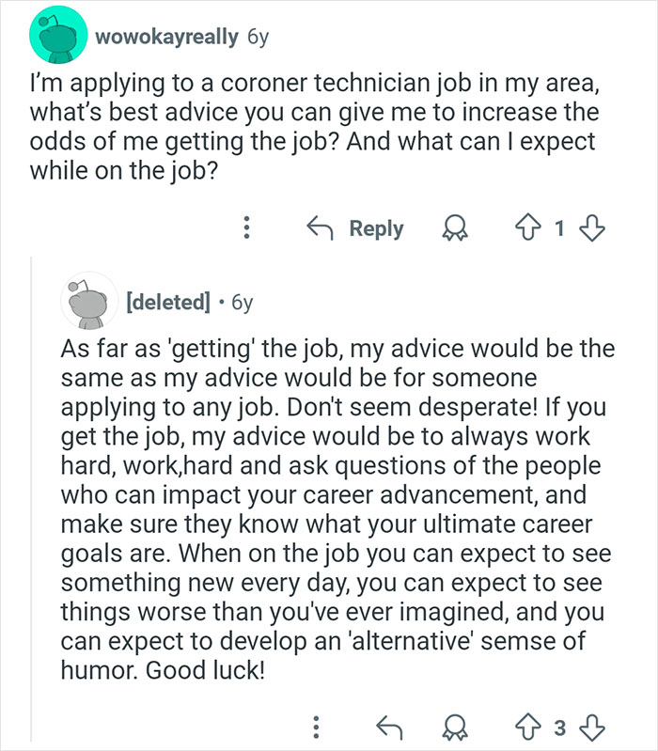This screenshot has height=751, width=658.
Task: Click the 6y timestamp beside wowokayreally
Action: tap(257, 39)
